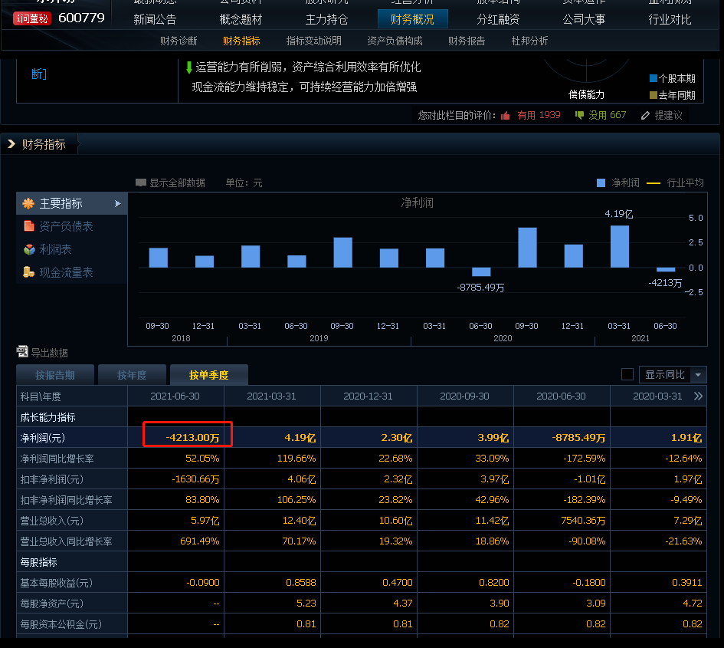Select the 资产负债表 sidebar icon
The width and height of the screenshot is (724, 648).
tap(29, 226)
